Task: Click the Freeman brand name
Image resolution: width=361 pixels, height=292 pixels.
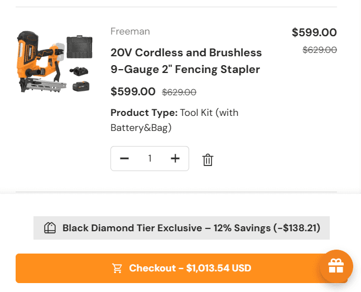Action: click(x=130, y=31)
